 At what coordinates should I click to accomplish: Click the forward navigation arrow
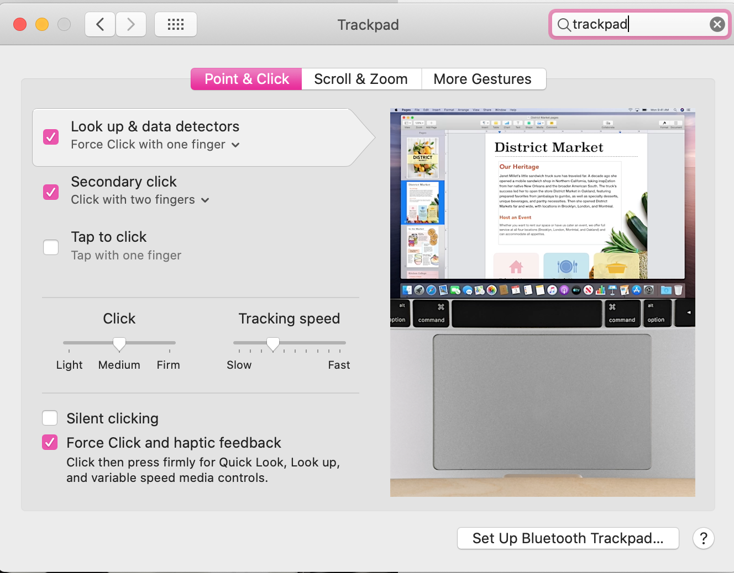coord(131,24)
